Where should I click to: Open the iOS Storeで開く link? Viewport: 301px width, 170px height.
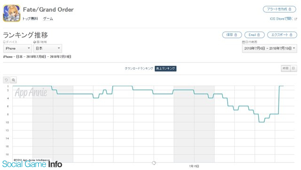pos(281,19)
